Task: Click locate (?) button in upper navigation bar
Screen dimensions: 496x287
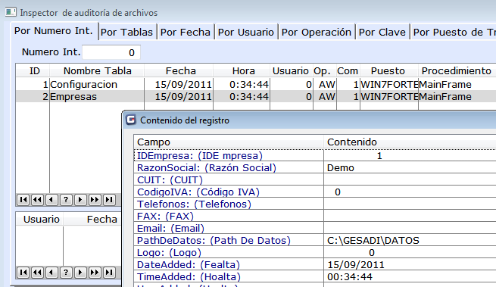Action: [x=66, y=200]
